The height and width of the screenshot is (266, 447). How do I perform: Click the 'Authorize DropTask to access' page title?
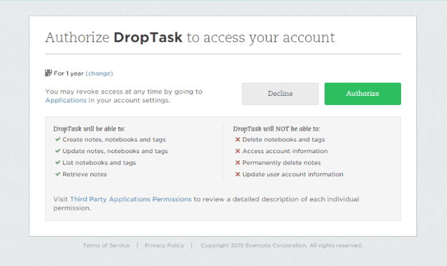pyautogui.click(x=190, y=38)
